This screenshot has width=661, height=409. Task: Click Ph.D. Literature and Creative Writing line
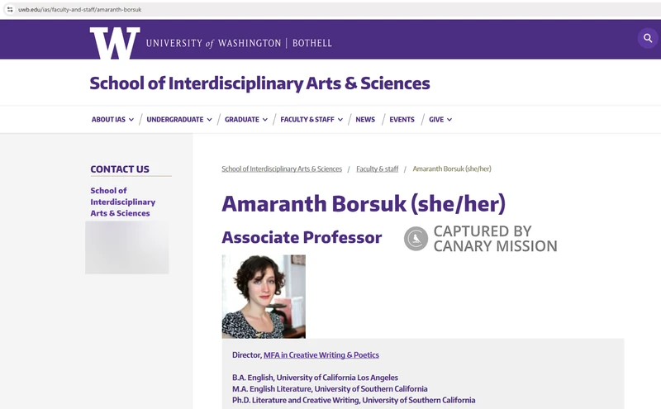pyautogui.click(x=354, y=400)
